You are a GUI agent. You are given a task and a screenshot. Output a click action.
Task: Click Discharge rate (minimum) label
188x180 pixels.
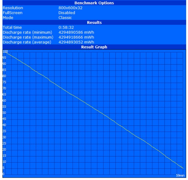pyautogui.click(x=27, y=32)
